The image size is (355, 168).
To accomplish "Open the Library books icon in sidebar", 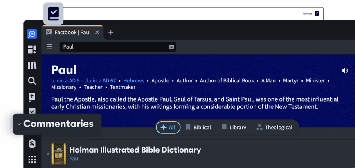I will 32,65.
